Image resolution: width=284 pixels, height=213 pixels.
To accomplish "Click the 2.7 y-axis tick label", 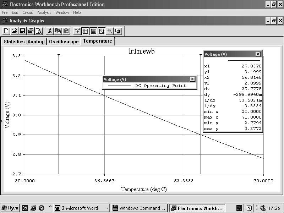I will coord(16,174).
